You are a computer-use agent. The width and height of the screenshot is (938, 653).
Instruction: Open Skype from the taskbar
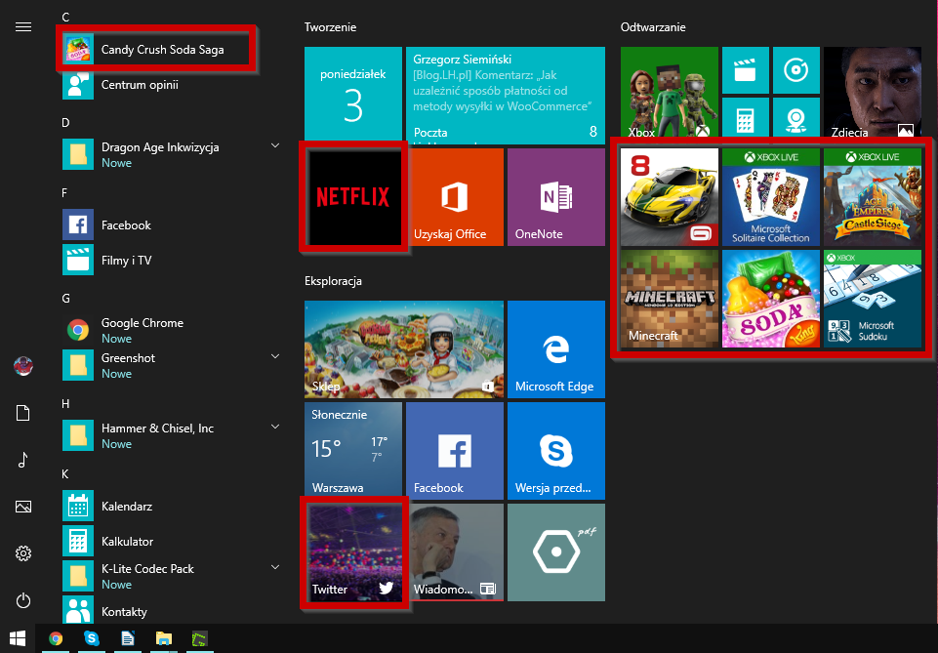(92, 638)
